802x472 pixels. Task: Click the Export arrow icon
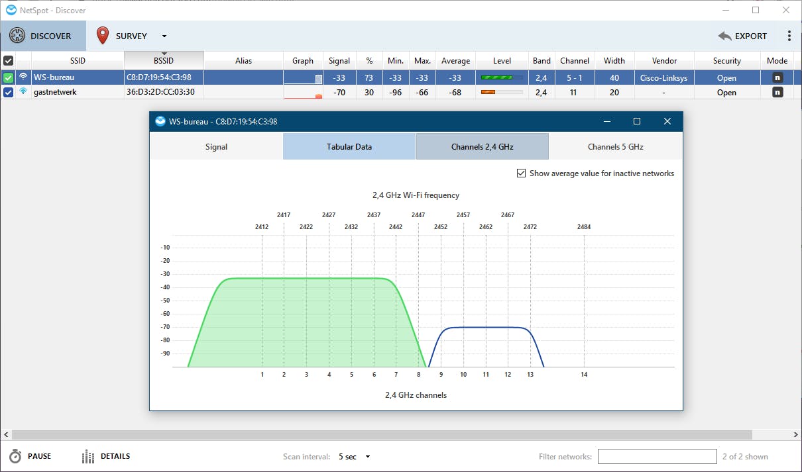(x=724, y=36)
